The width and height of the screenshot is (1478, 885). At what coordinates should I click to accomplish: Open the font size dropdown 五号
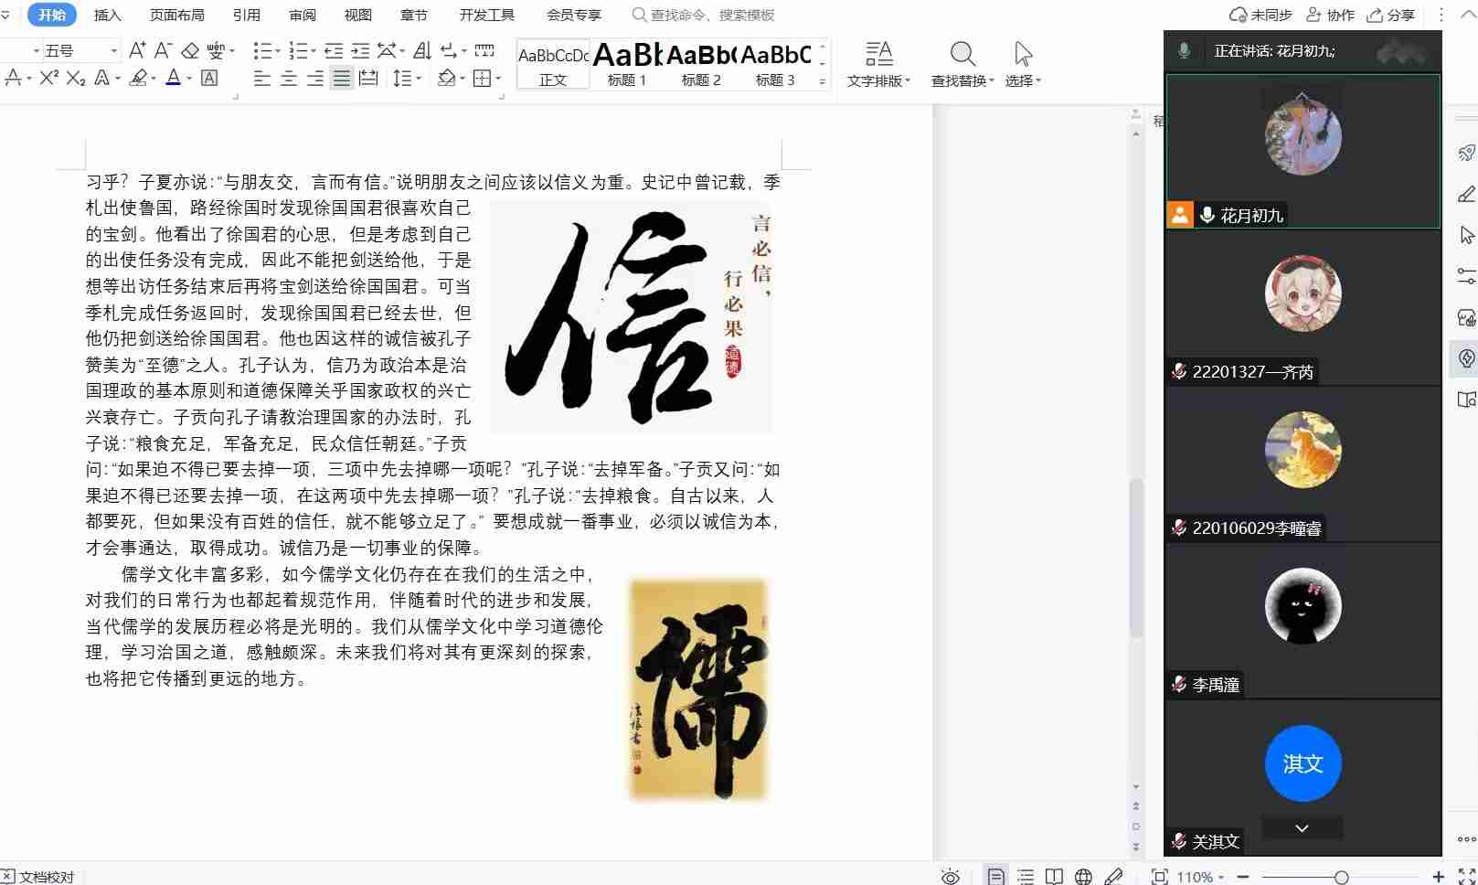[113, 51]
